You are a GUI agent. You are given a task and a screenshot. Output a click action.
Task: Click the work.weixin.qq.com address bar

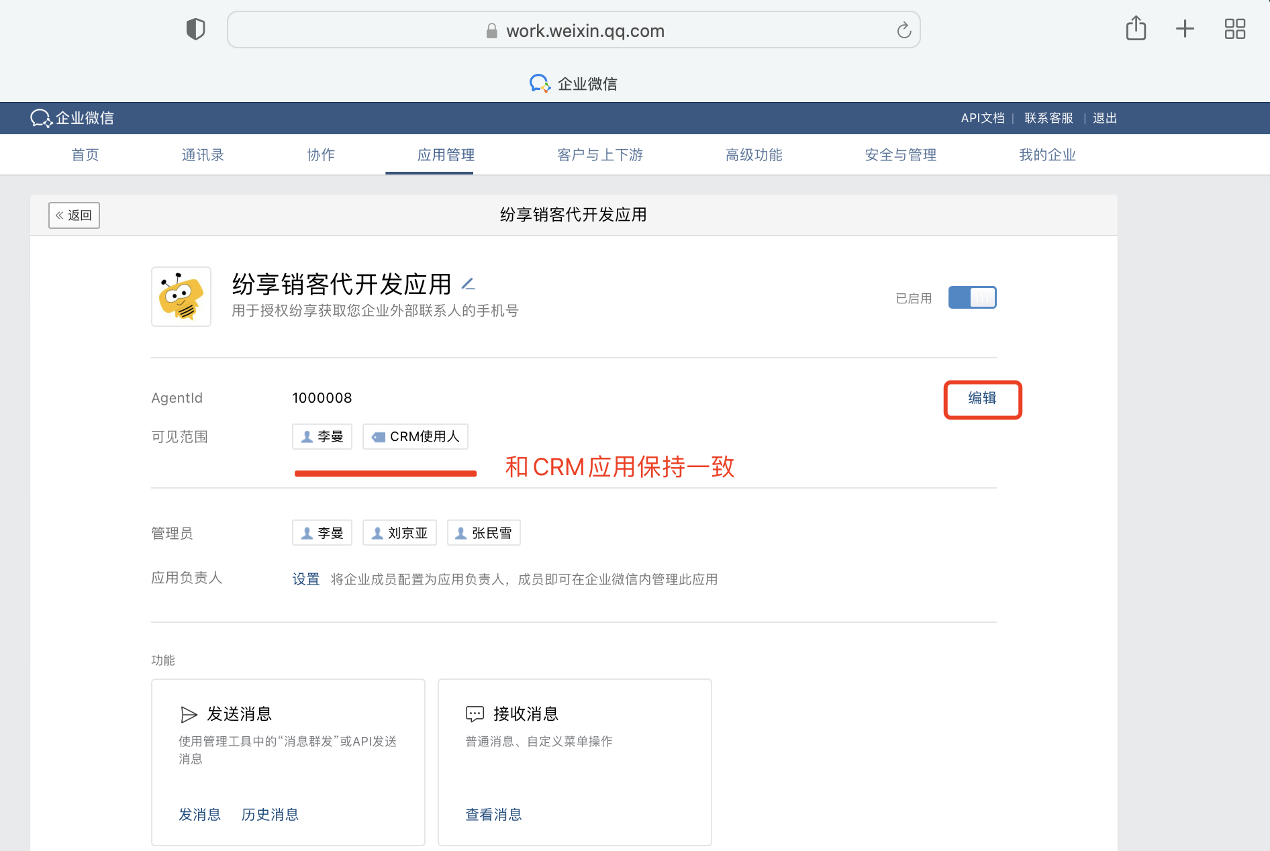point(574,30)
